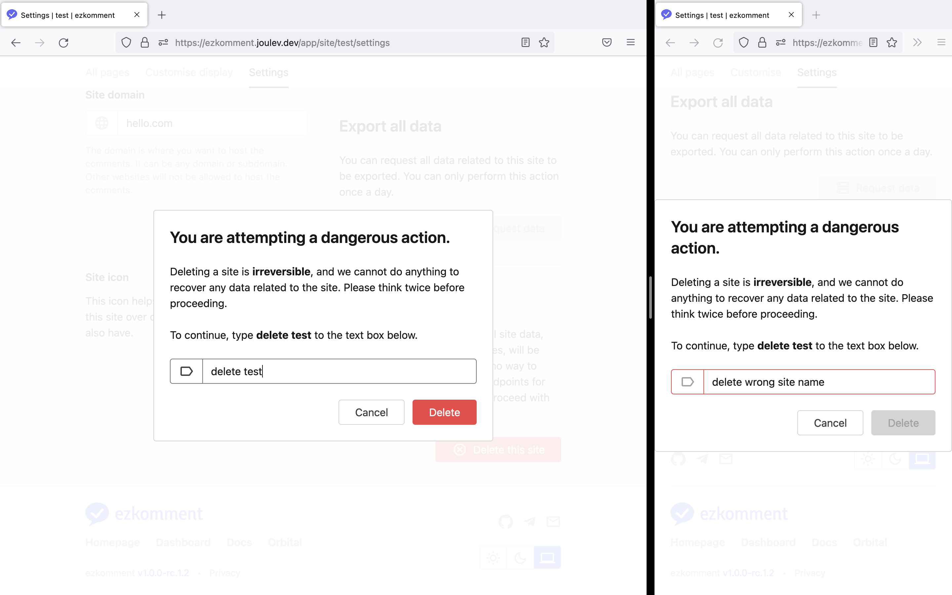Select the Customise display tab

[x=189, y=72]
